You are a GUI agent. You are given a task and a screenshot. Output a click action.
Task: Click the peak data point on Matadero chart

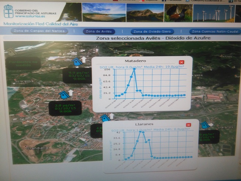click(134, 69)
